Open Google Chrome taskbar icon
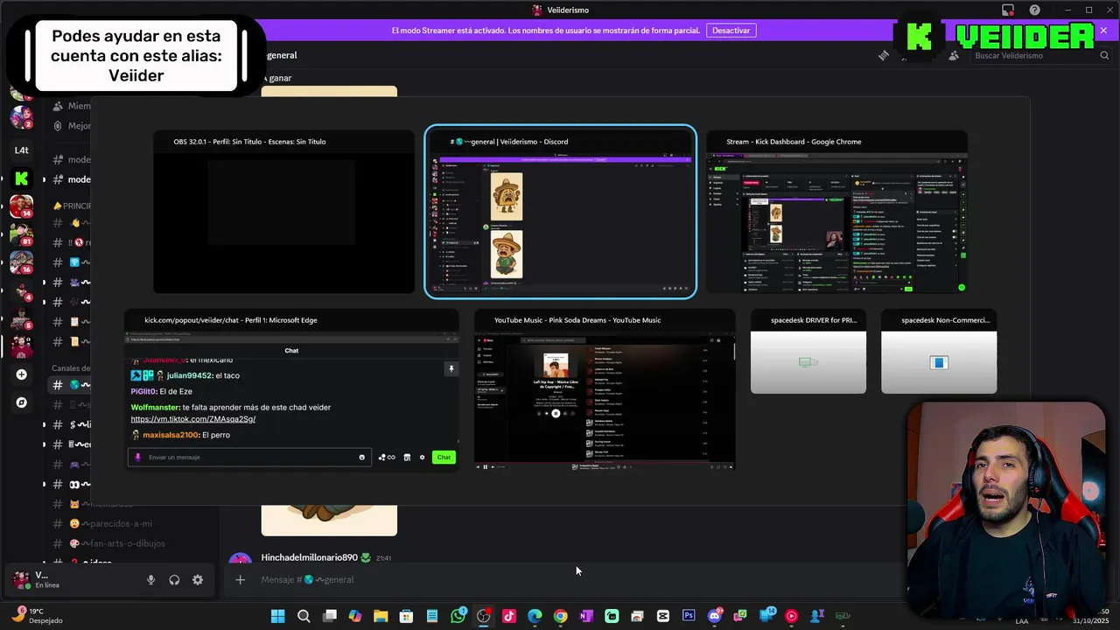 point(560,616)
